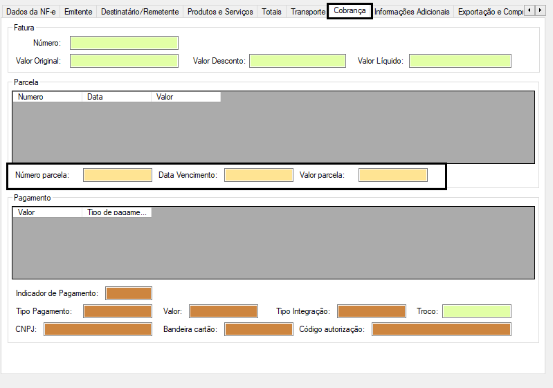This screenshot has width=553, height=388.
Task: Select the Código autorização field
Action: [441, 329]
